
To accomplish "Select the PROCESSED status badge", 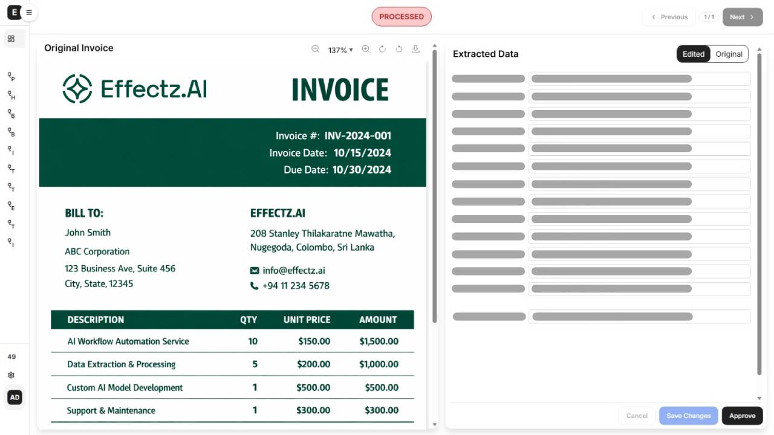I will [x=402, y=16].
